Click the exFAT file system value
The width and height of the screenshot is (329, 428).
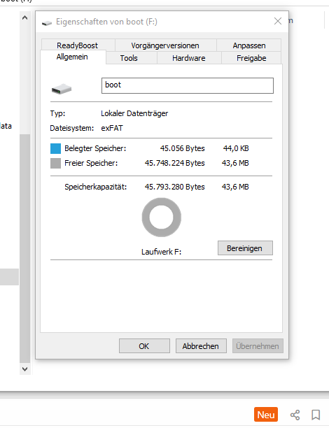tap(112, 128)
